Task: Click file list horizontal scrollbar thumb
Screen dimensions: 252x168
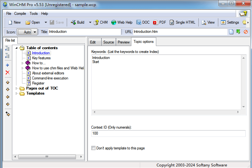Action: click(47, 157)
